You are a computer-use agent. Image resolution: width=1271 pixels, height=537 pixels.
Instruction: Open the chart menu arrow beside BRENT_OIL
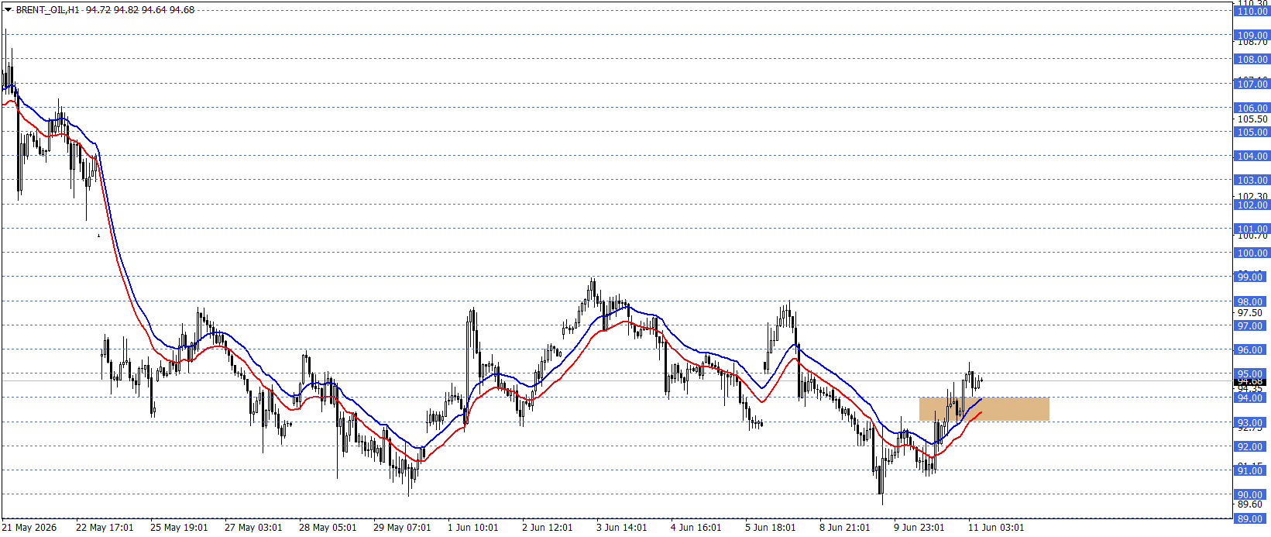8,10
